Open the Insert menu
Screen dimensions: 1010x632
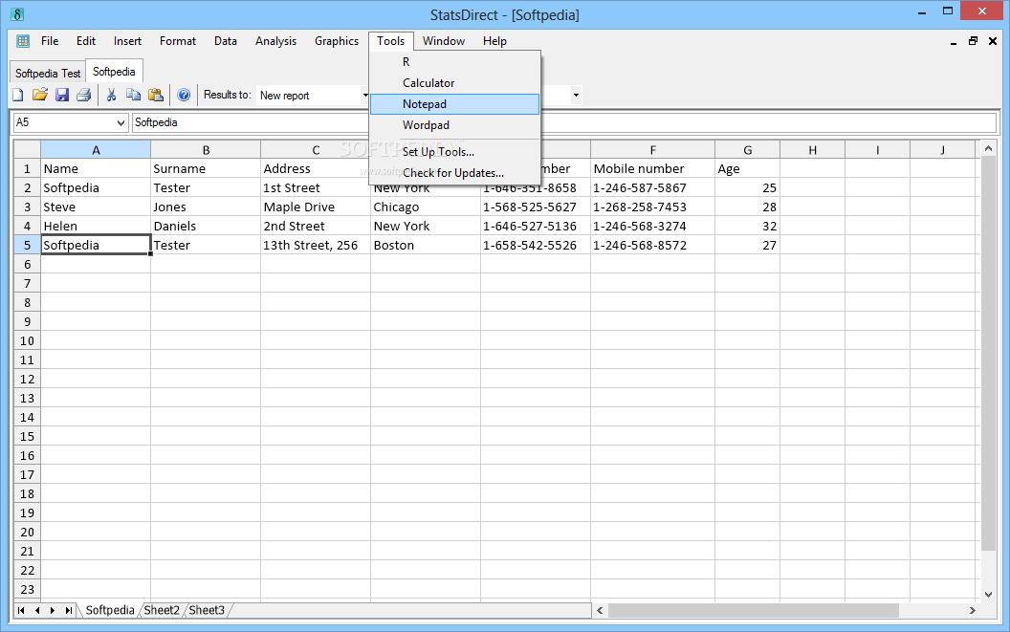(127, 41)
